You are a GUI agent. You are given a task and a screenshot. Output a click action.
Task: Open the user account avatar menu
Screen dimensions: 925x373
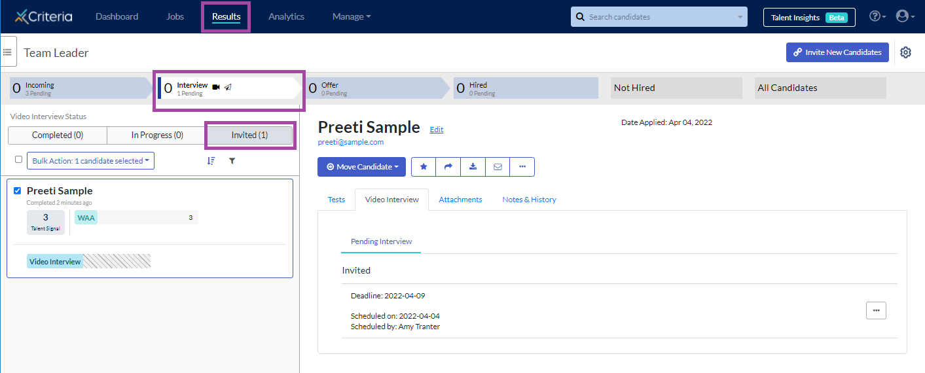[904, 16]
